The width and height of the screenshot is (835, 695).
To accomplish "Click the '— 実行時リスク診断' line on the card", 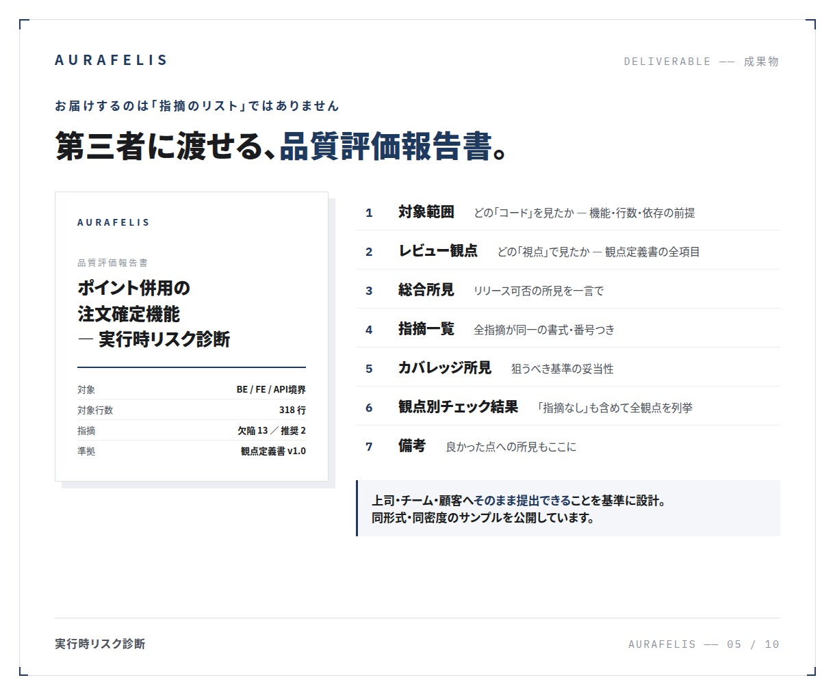I will coord(154,339).
